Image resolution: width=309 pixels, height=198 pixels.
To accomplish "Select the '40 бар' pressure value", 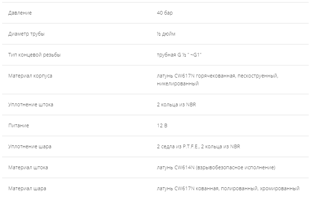I will [165, 13].
